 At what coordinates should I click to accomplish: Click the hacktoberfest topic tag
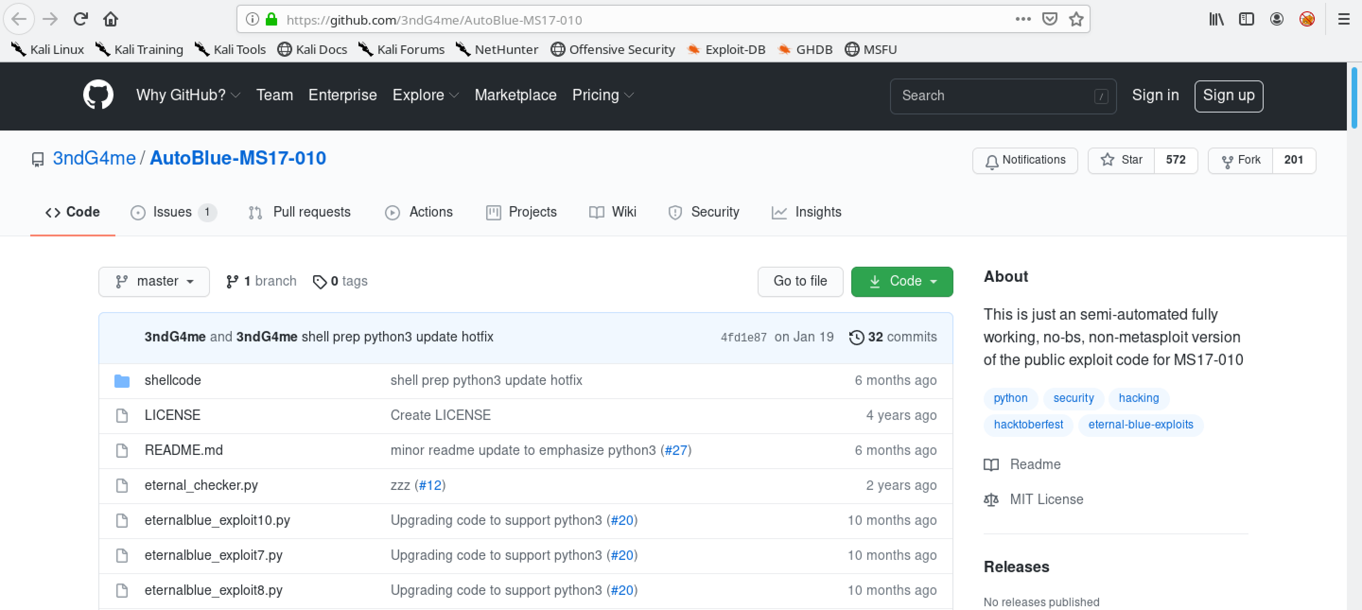point(1028,425)
